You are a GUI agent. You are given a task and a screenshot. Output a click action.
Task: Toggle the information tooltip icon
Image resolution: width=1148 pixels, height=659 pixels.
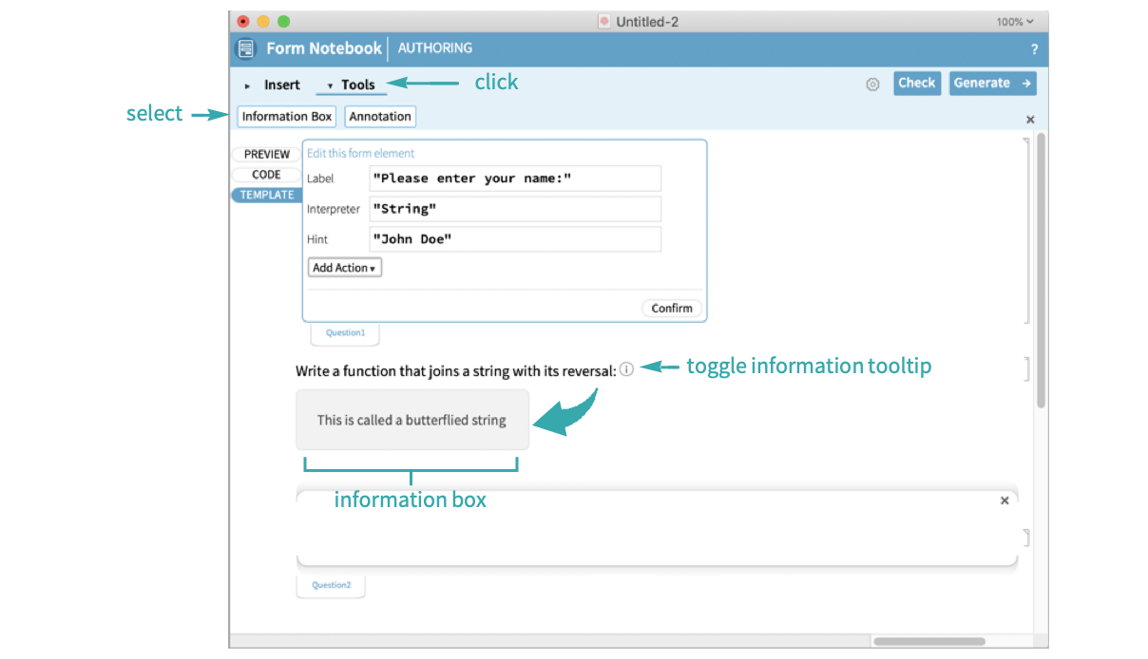click(x=626, y=370)
